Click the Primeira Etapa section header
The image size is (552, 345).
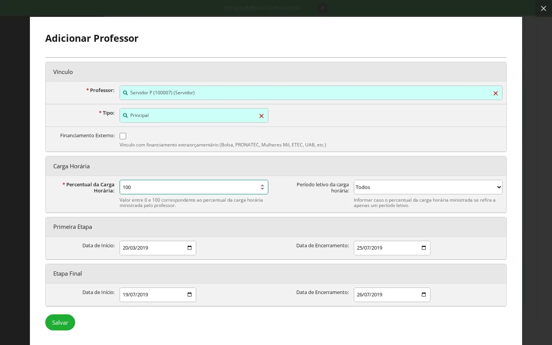pyautogui.click(x=276, y=227)
